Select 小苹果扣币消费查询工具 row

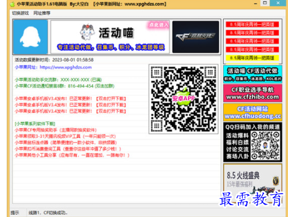tap(68, 149)
